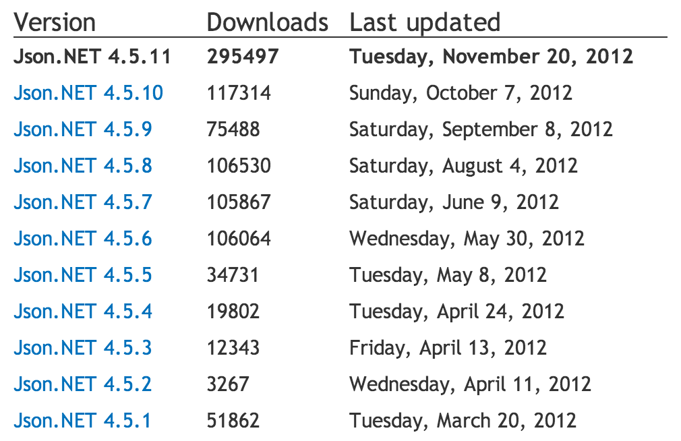Click the 51862 download count for 4.5.1
The width and height of the screenshot is (681, 441).
tap(237, 420)
